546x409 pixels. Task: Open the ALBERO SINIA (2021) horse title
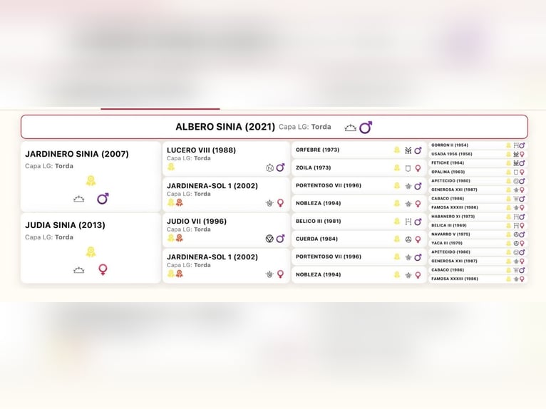tap(225, 127)
